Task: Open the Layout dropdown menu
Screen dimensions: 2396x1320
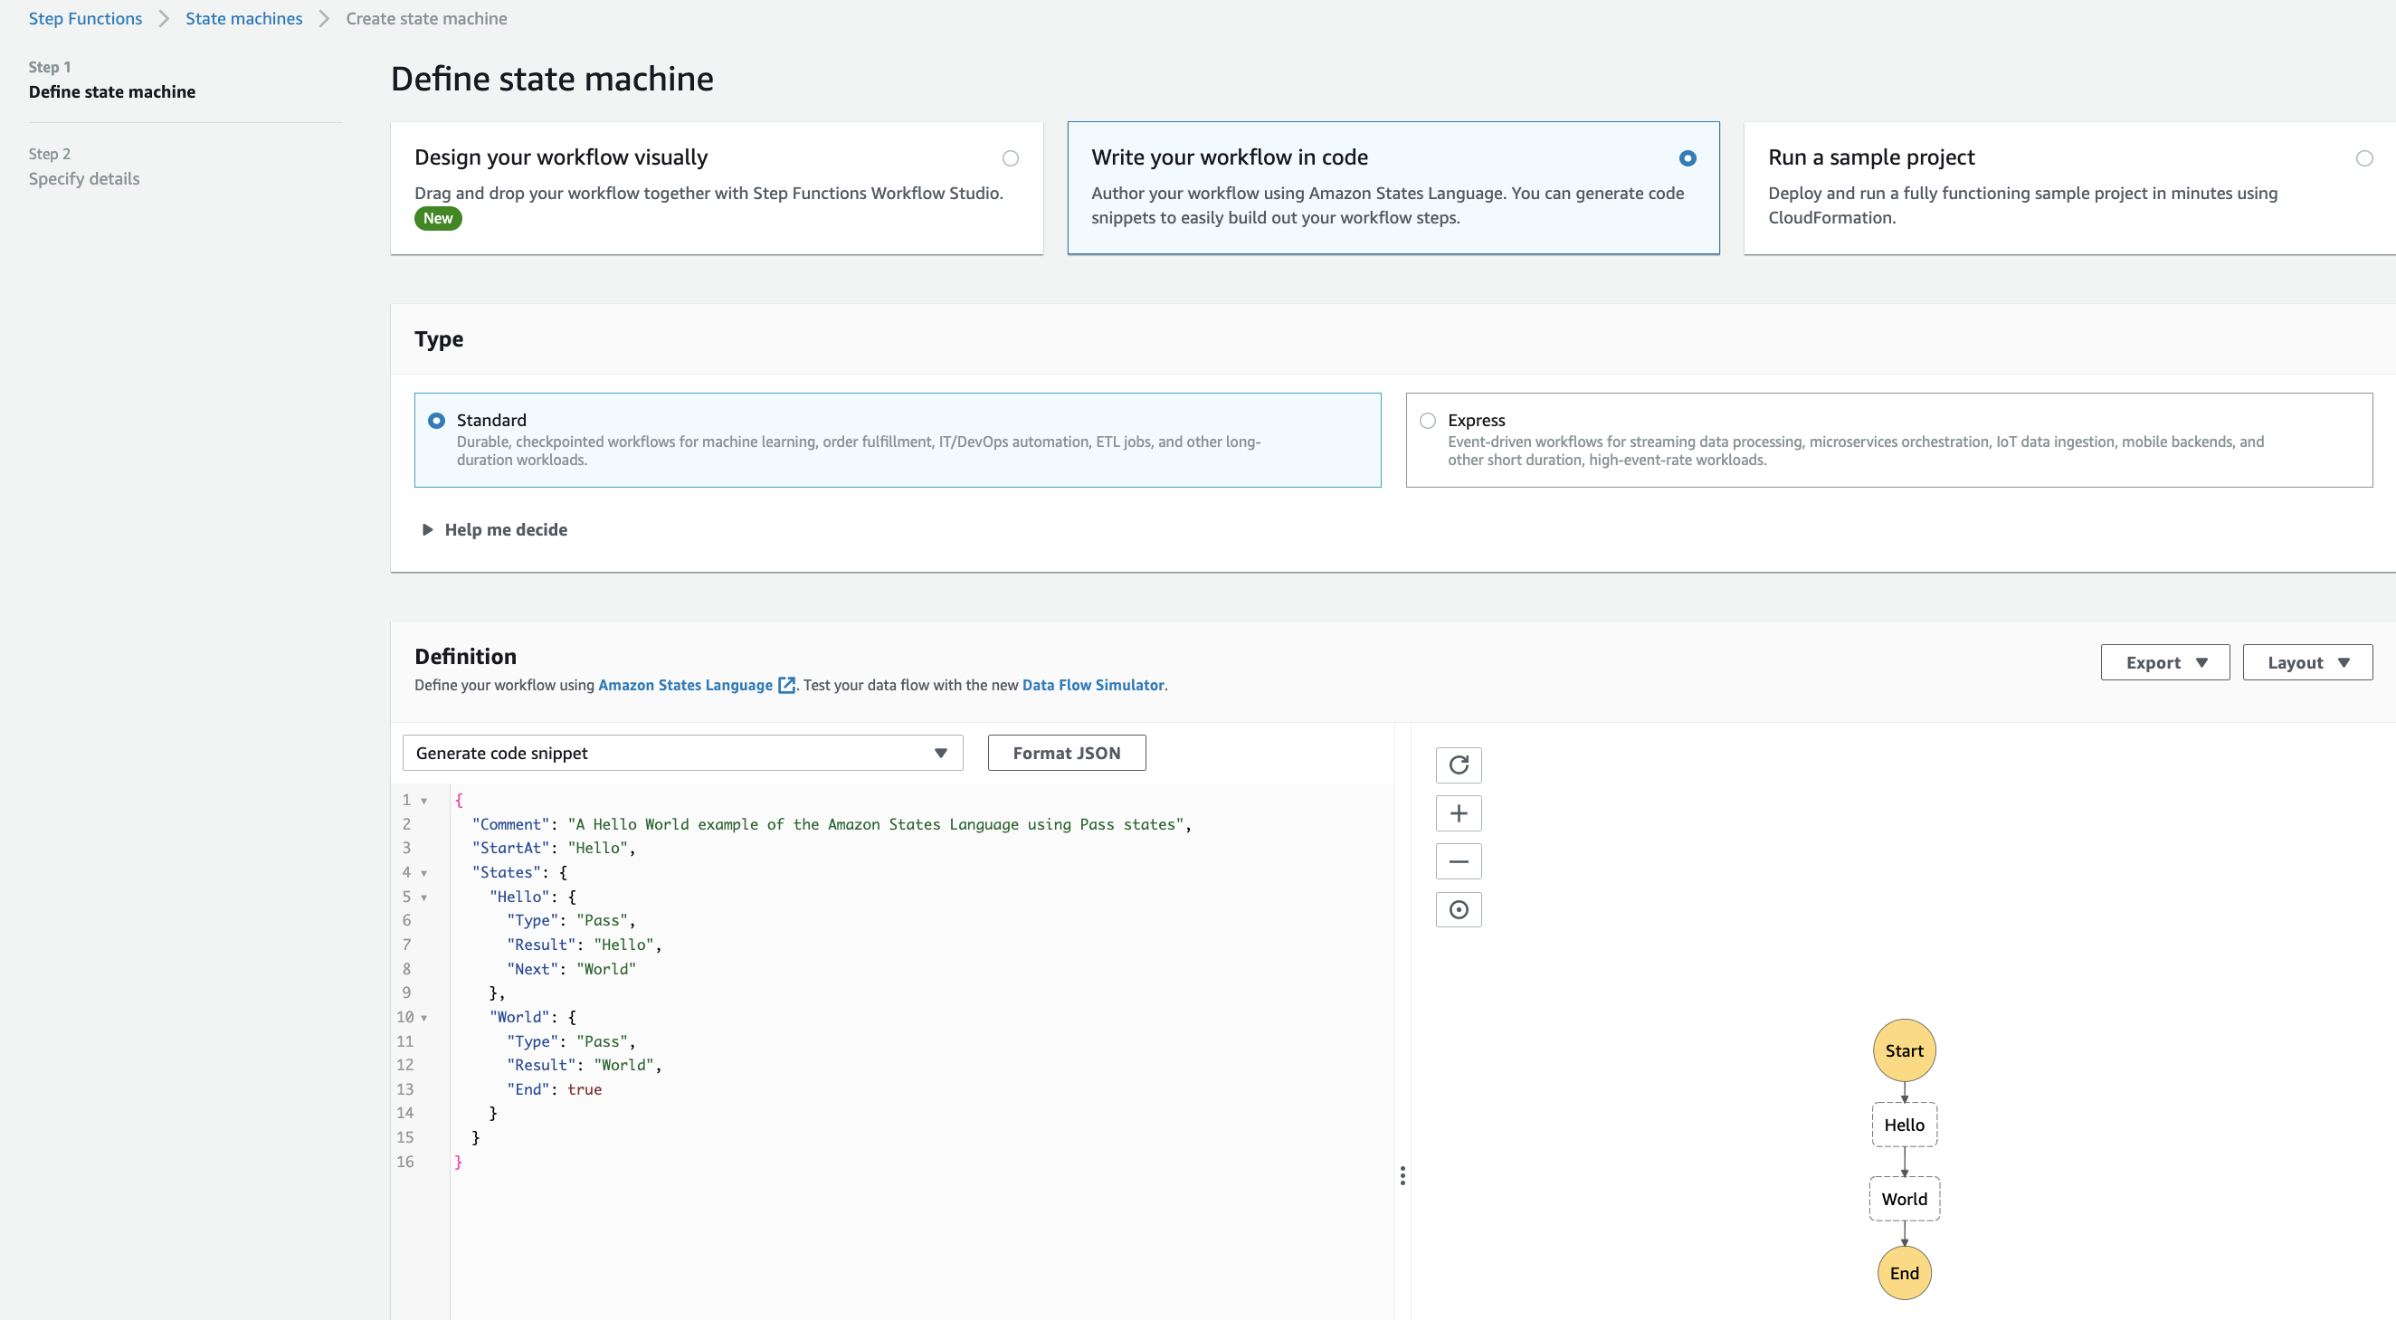Action: click(2306, 662)
